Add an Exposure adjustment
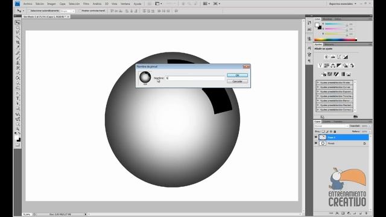The height and width of the screenshot is (217, 386). tap(346, 57)
